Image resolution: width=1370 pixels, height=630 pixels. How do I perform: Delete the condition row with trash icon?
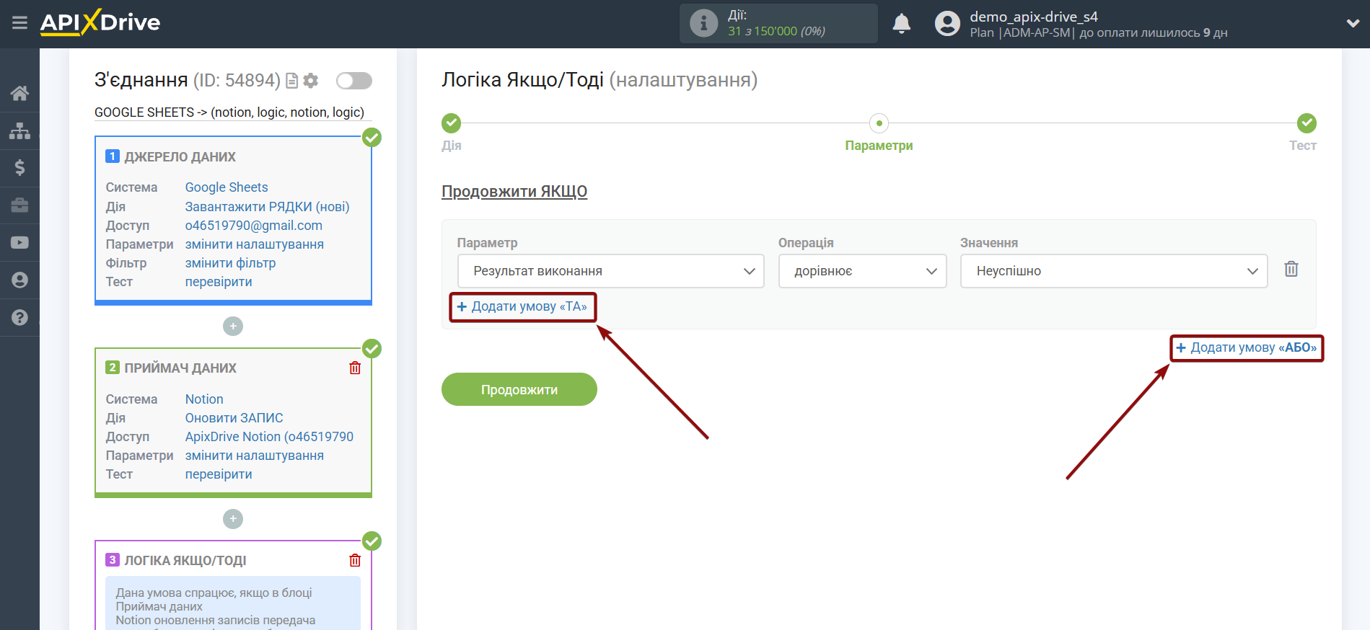[1291, 269]
